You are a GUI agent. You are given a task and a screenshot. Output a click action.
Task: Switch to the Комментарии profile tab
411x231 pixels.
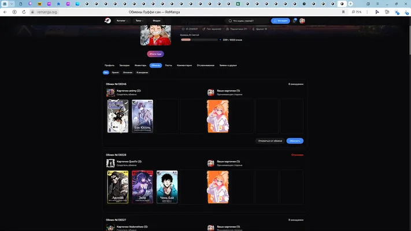(184, 65)
